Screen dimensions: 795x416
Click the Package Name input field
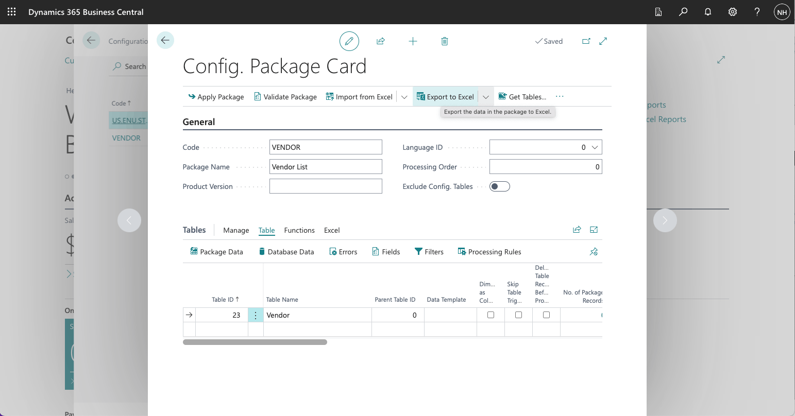[326, 167]
